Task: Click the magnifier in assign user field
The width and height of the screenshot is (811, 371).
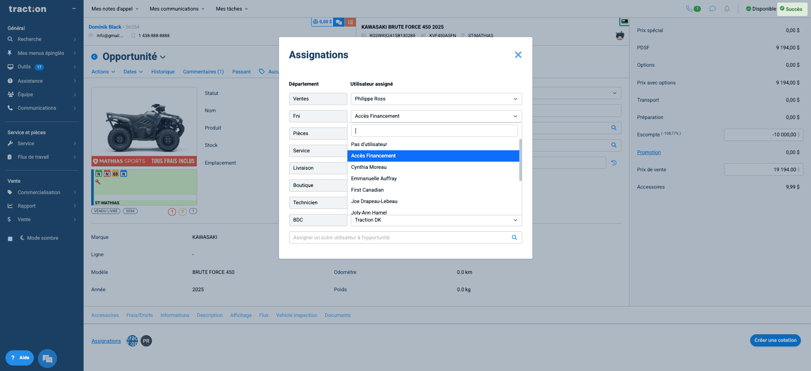Action: pos(514,238)
